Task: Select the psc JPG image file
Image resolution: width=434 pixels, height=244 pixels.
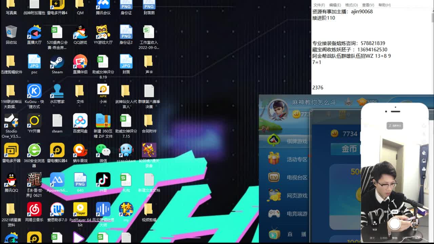Action: point(34,64)
